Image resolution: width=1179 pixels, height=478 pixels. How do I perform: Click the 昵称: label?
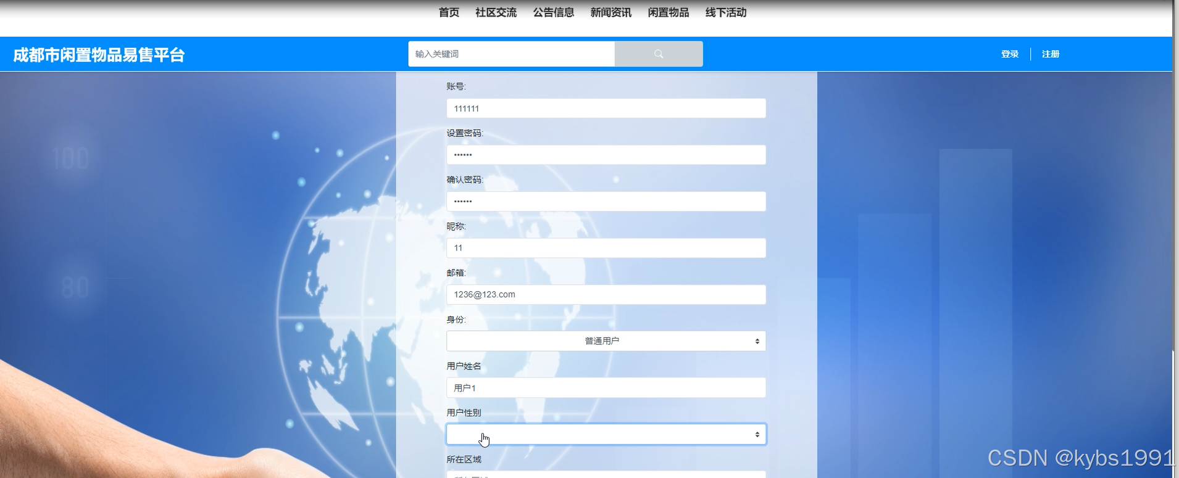pos(456,226)
